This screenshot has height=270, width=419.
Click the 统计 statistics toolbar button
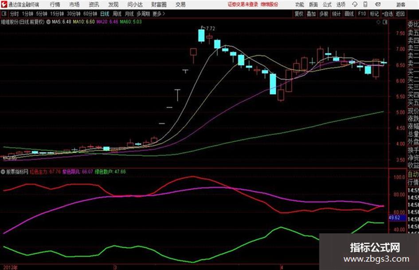coord(336,14)
